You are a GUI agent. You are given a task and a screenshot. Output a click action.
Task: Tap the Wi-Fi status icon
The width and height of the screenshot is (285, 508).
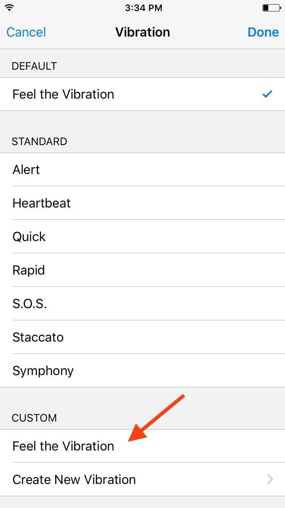click(x=10, y=8)
